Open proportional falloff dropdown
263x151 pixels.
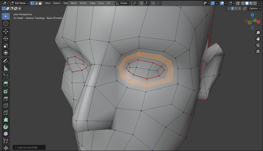[159, 3]
